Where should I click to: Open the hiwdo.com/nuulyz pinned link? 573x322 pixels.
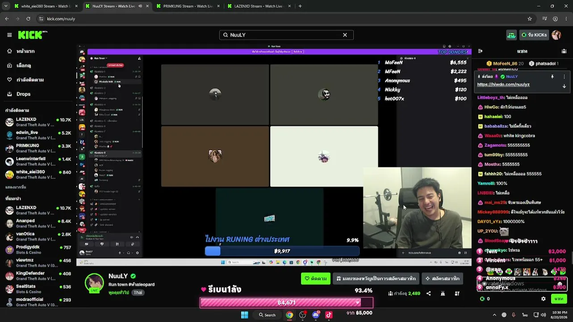pyautogui.click(x=503, y=85)
